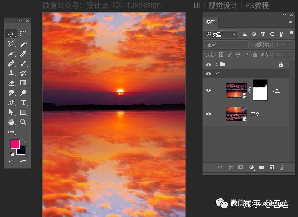Select the Path Selection arrow tool
Screen dimensions: 298x217
[x=11, y=112]
